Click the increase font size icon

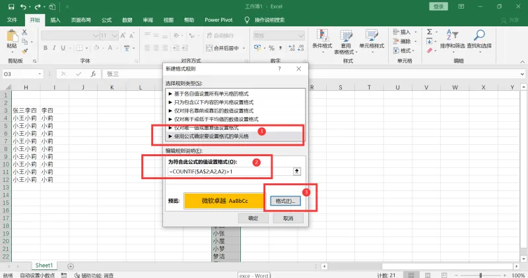coord(123,36)
